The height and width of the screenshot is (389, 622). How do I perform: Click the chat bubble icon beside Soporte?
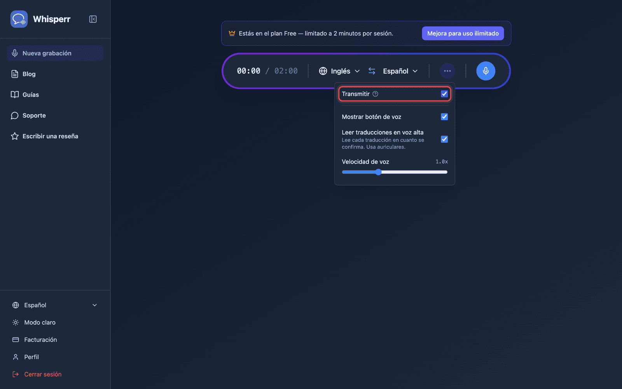[x=15, y=116]
